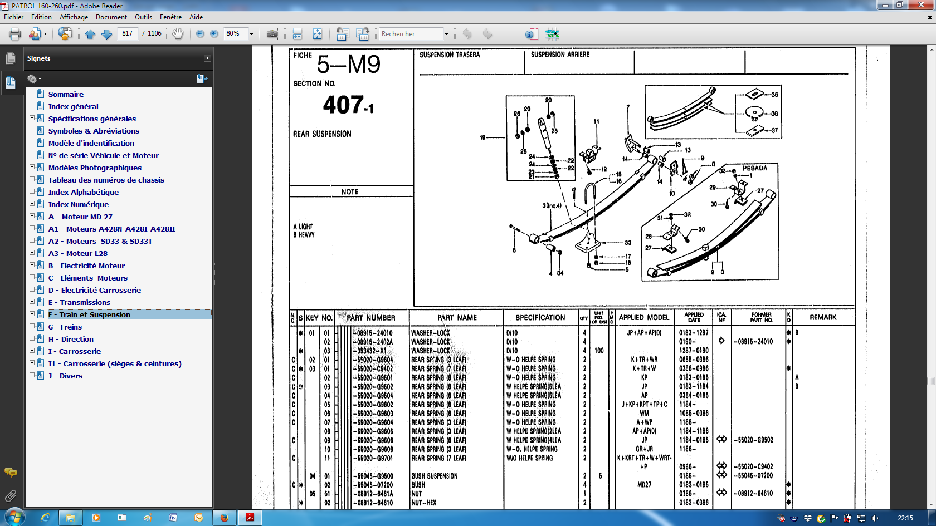Open zoom percentage dropdown arrow

(251, 34)
